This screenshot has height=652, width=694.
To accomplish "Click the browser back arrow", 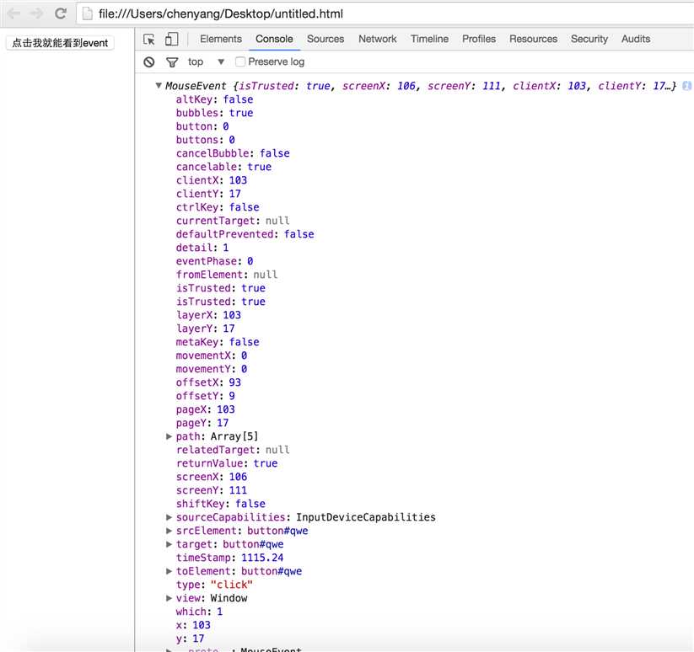I will pos(14,13).
